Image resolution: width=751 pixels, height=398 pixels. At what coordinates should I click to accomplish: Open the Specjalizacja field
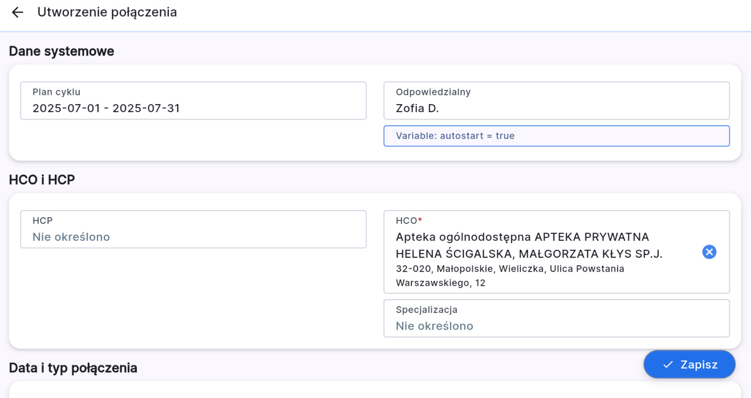pos(556,318)
